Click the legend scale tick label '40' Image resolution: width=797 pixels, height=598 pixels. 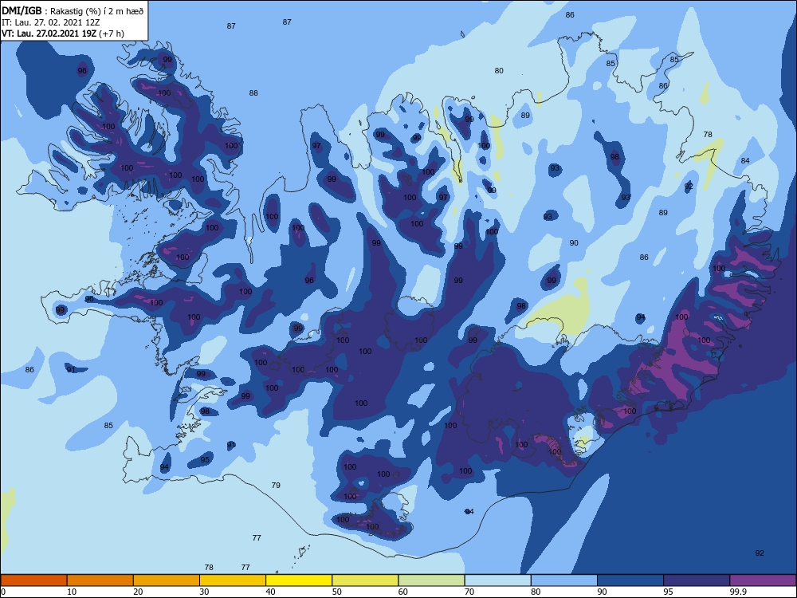[271, 592]
